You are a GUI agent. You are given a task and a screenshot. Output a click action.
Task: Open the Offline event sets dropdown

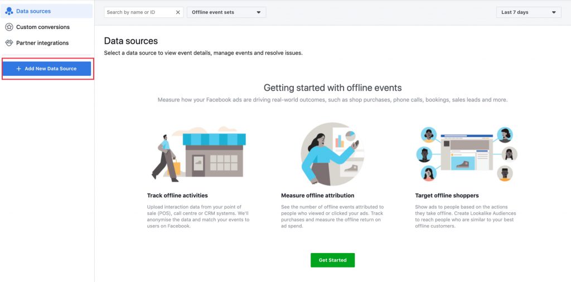[226, 12]
